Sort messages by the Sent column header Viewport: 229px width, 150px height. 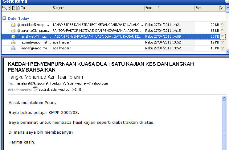click(170, 8)
